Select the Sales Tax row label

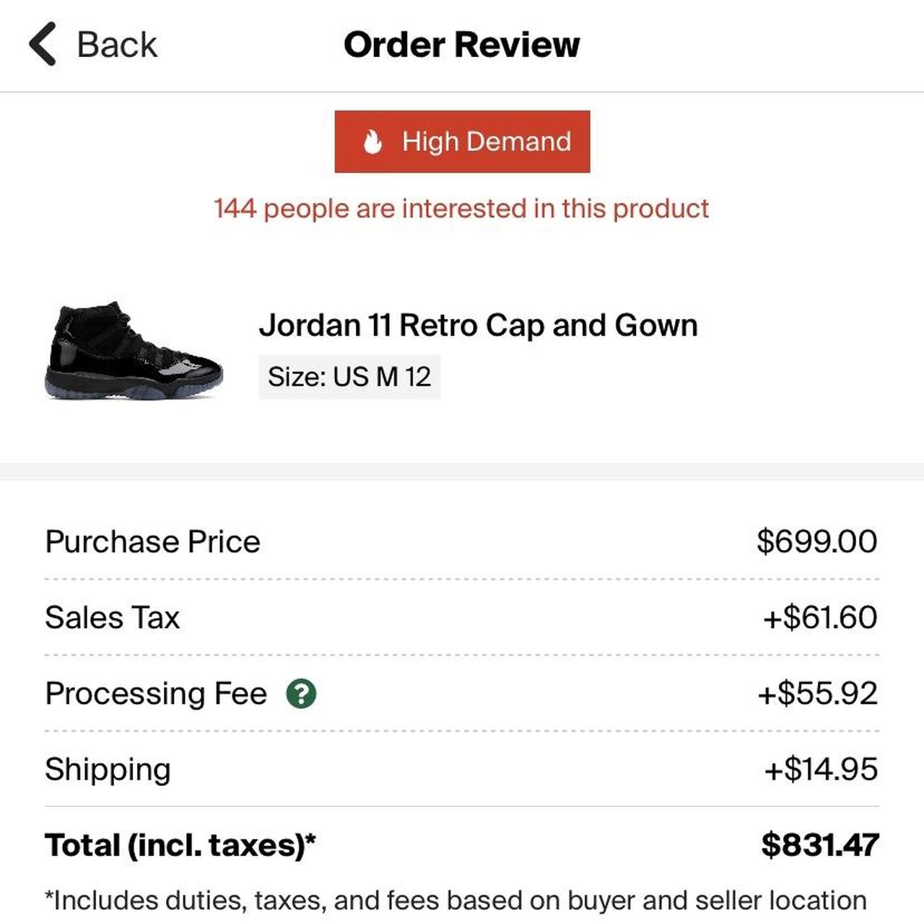pos(112,617)
